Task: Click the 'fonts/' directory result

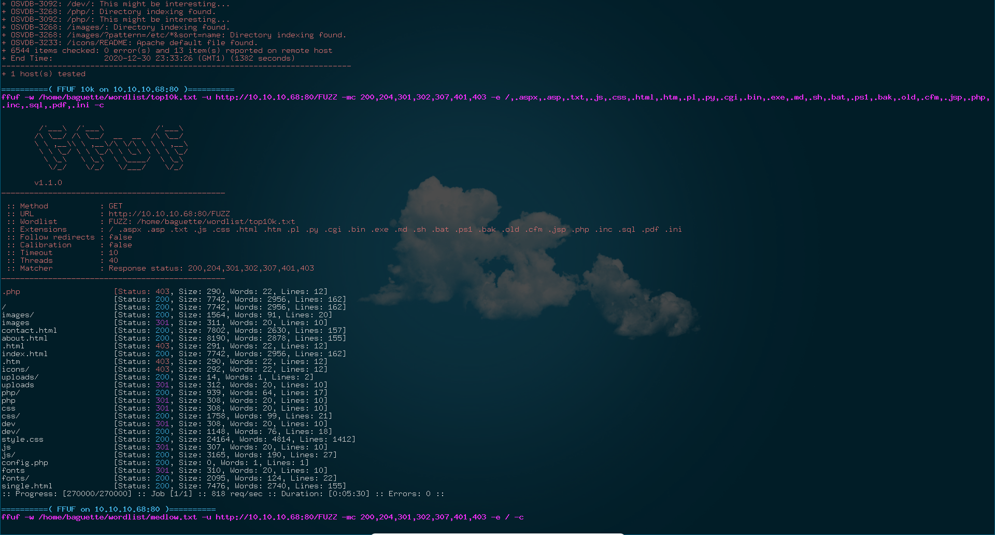Action: [169, 478]
